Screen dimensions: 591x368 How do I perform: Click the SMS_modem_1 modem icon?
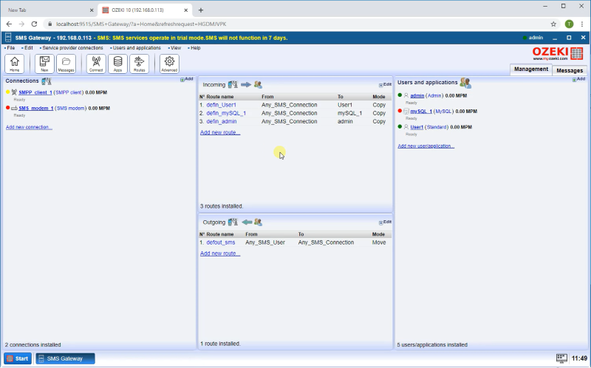14,108
